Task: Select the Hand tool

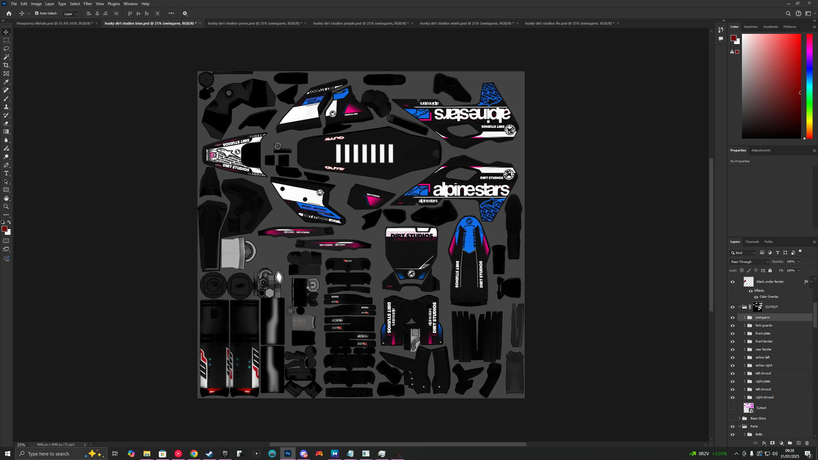Action: [x=6, y=198]
